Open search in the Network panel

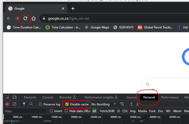point(31,104)
